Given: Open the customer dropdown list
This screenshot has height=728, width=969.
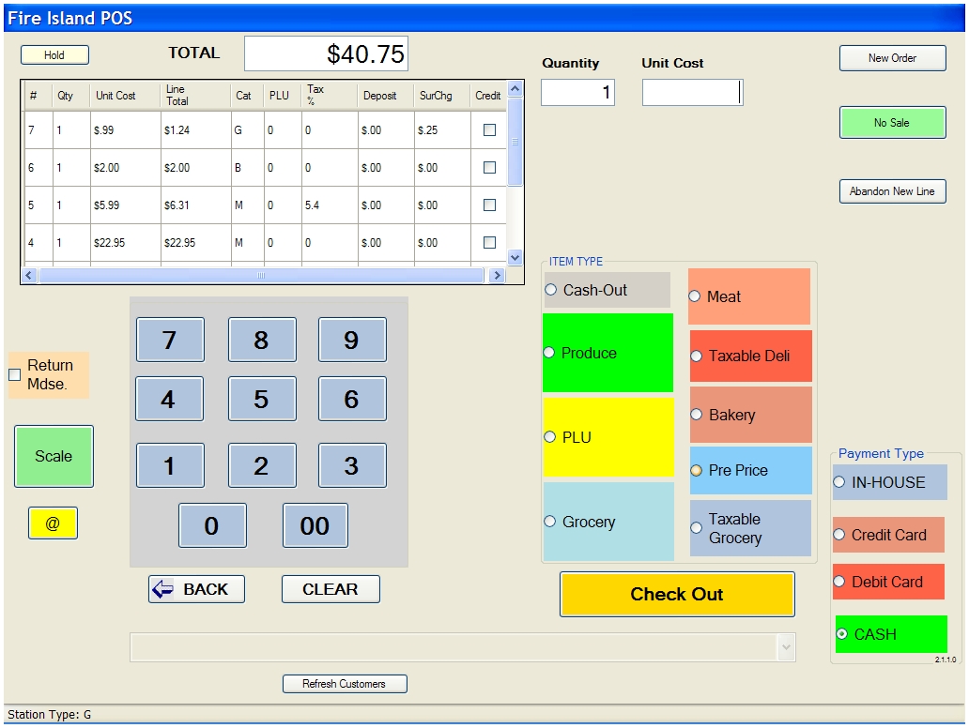Looking at the screenshot, I should click(x=786, y=647).
